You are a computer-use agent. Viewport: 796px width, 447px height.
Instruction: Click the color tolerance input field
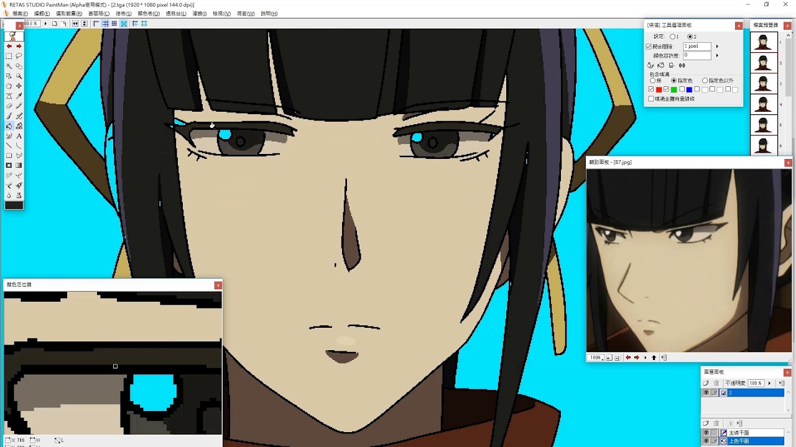[x=697, y=55]
